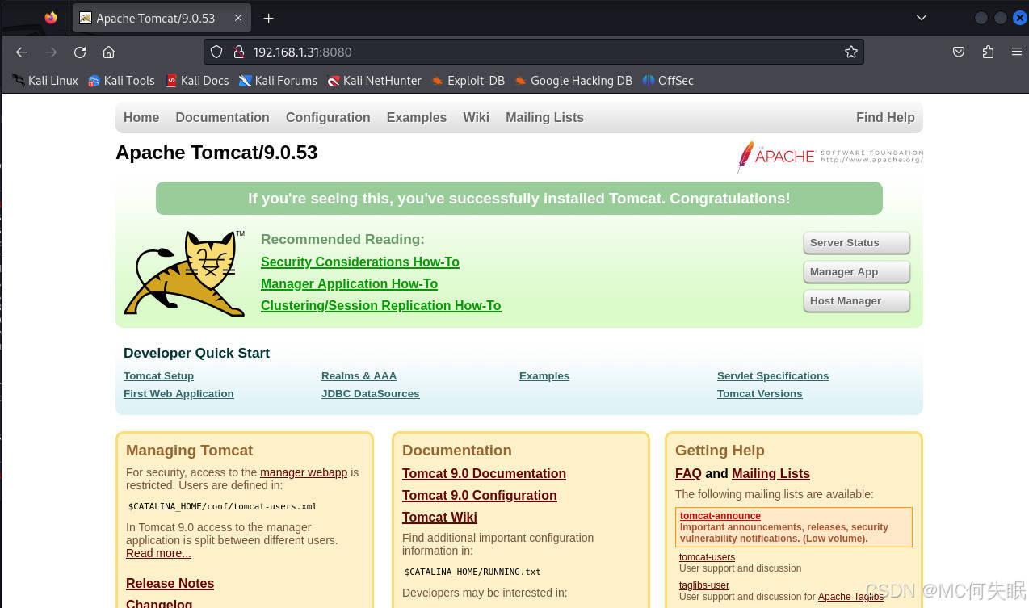Image resolution: width=1029 pixels, height=608 pixels.
Task: Open the Pocket save icon
Action: (958, 52)
